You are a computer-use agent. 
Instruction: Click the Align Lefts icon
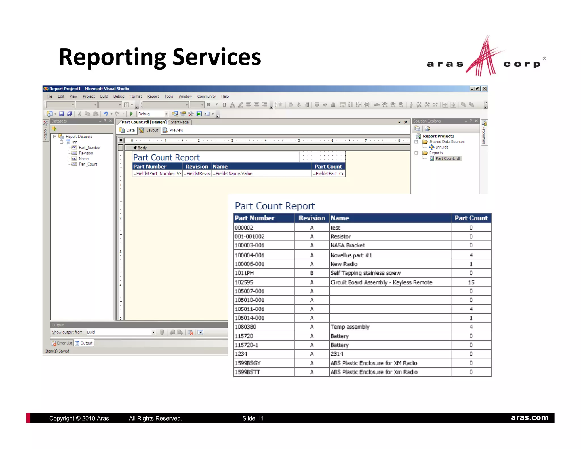(291, 105)
